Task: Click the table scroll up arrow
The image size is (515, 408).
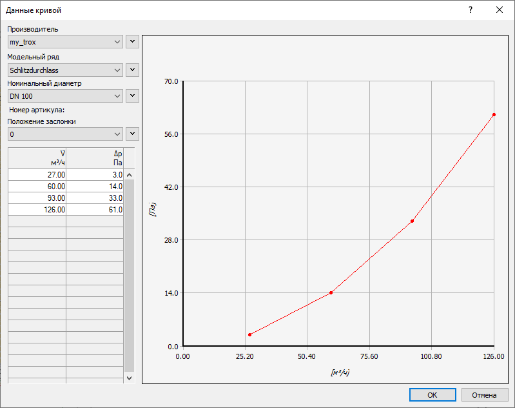Action: tap(129, 175)
